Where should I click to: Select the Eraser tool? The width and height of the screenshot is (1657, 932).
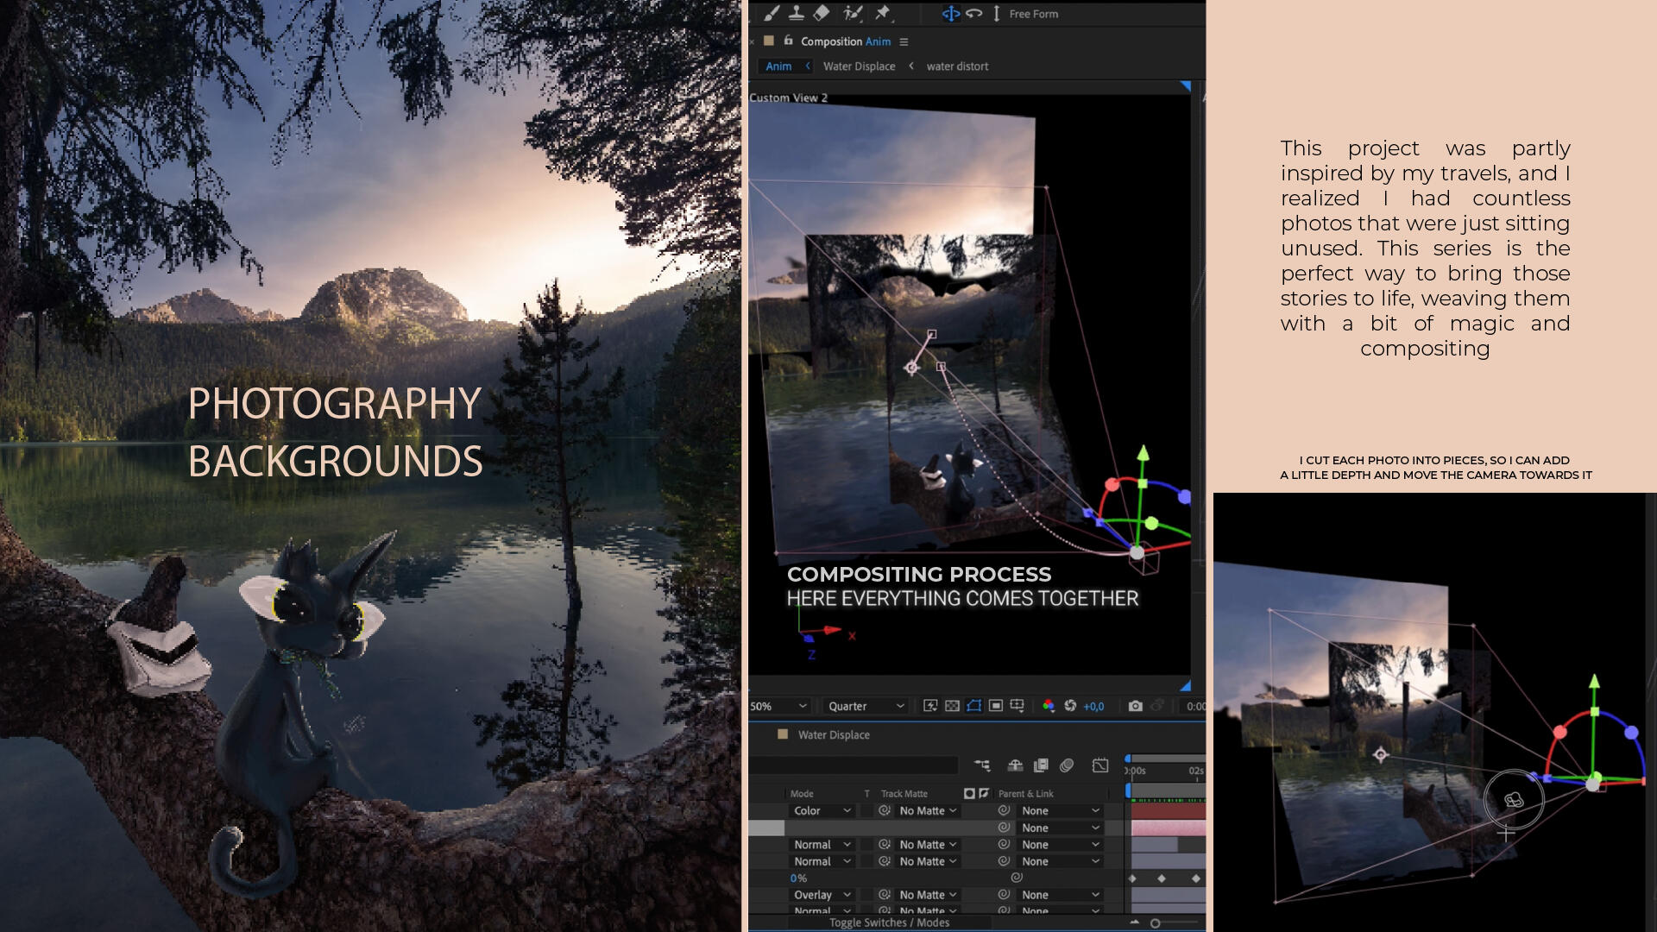pyautogui.click(x=822, y=13)
